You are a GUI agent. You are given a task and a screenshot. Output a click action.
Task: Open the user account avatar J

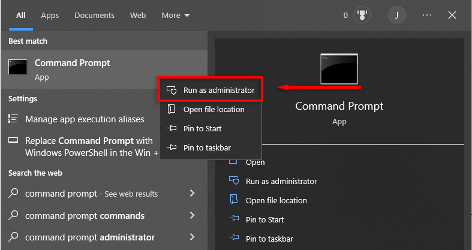coord(396,16)
